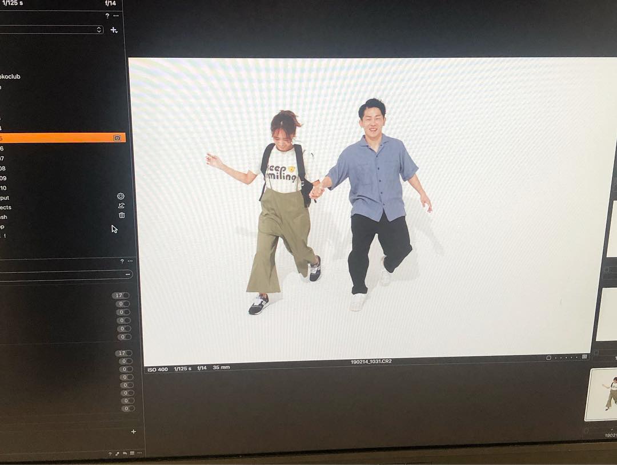617x465 pixels.
Task: Open the filters panel three-dot options menu
Action: coord(130,261)
